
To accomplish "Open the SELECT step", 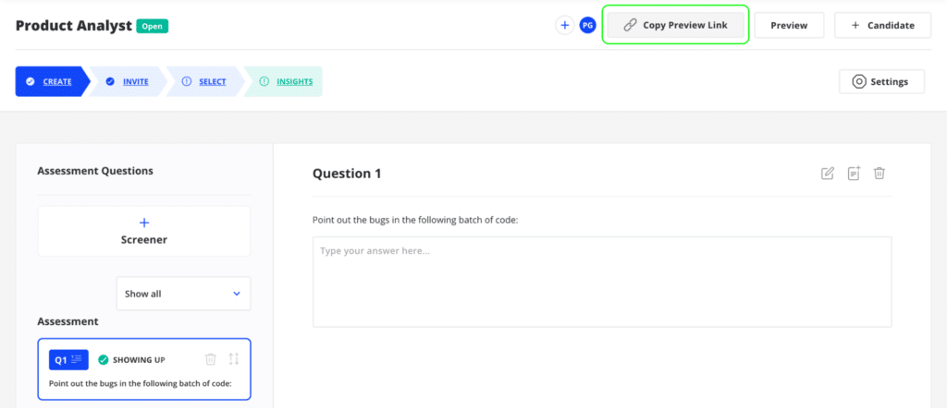I will pyautogui.click(x=205, y=81).
